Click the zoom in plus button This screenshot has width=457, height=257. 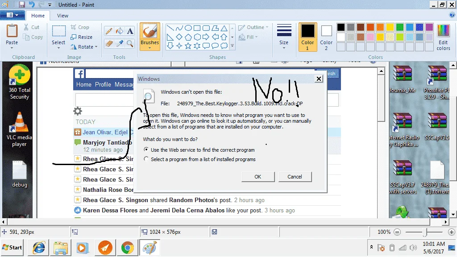coord(452,232)
